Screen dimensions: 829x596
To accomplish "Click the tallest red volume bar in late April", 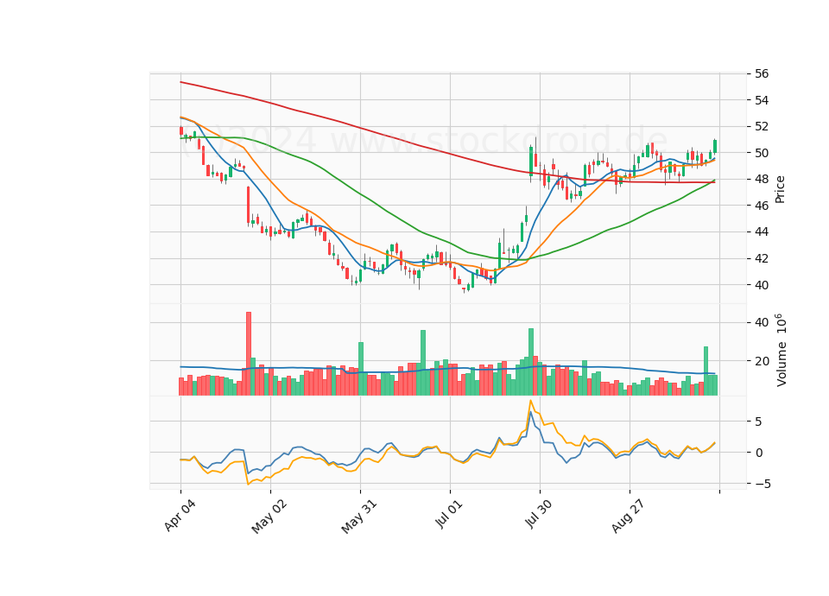I will (x=249, y=353).
